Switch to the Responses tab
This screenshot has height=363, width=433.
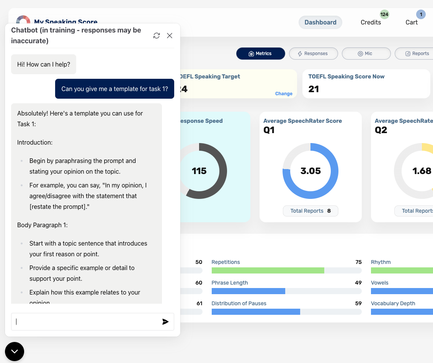coord(314,54)
